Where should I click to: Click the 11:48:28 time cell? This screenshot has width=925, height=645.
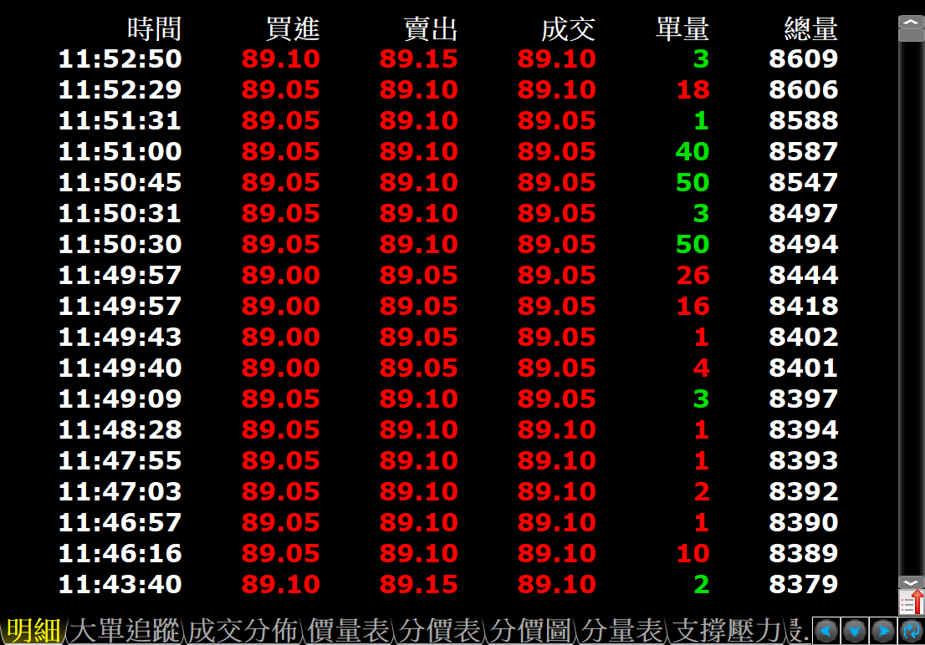click(120, 429)
